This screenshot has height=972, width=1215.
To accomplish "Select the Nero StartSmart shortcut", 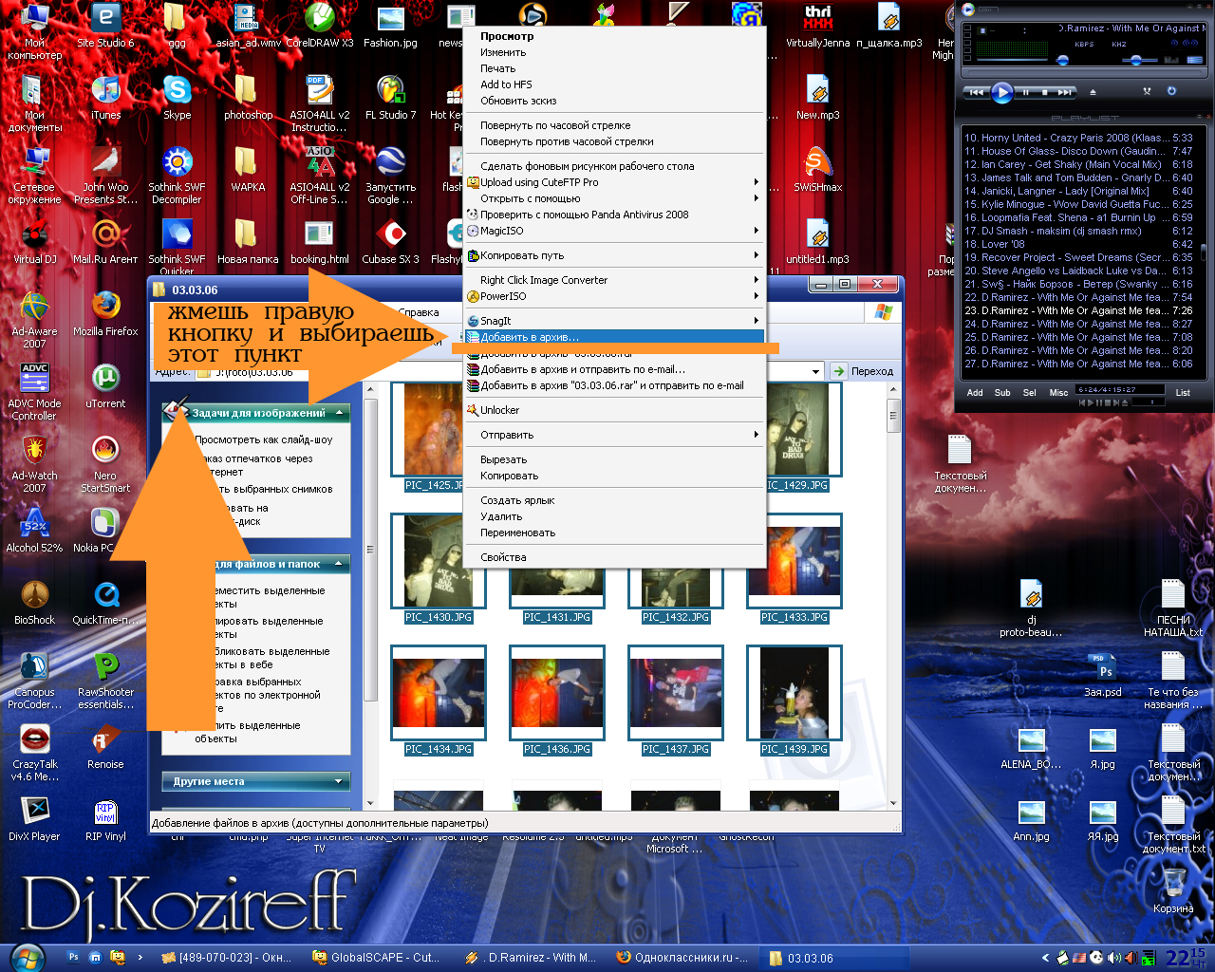I will click(x=105, y=464).
